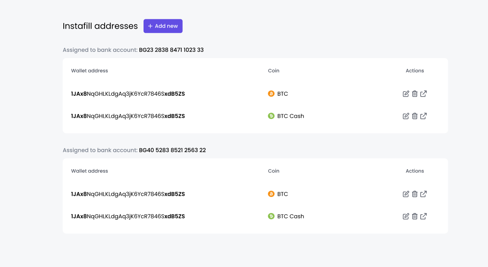Select BTC wallet address in first table
The image size is (488, 267).
pyautogui.click(x=128, y=94)
